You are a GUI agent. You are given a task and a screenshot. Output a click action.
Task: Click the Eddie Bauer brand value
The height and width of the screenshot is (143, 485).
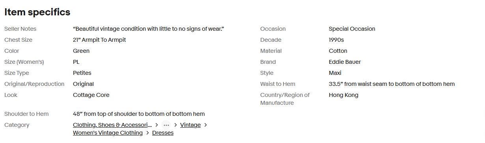345,62
